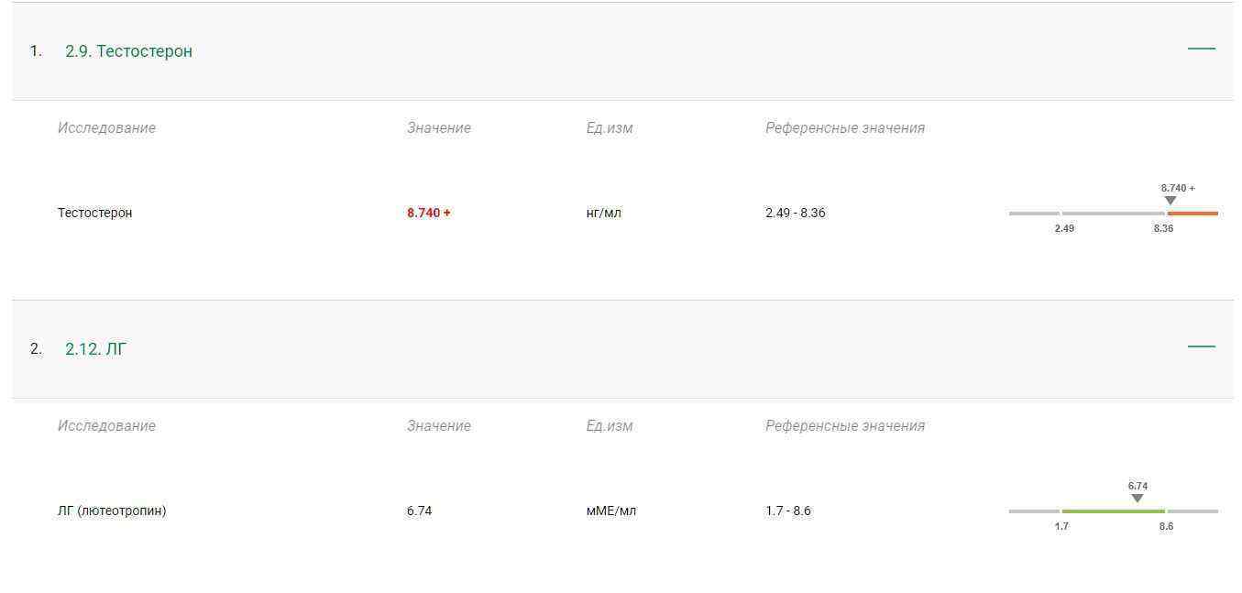The image size is (1242, 593).
Task: Click the green segment of ЛГ range bar
Action: tap(1113, 511)
